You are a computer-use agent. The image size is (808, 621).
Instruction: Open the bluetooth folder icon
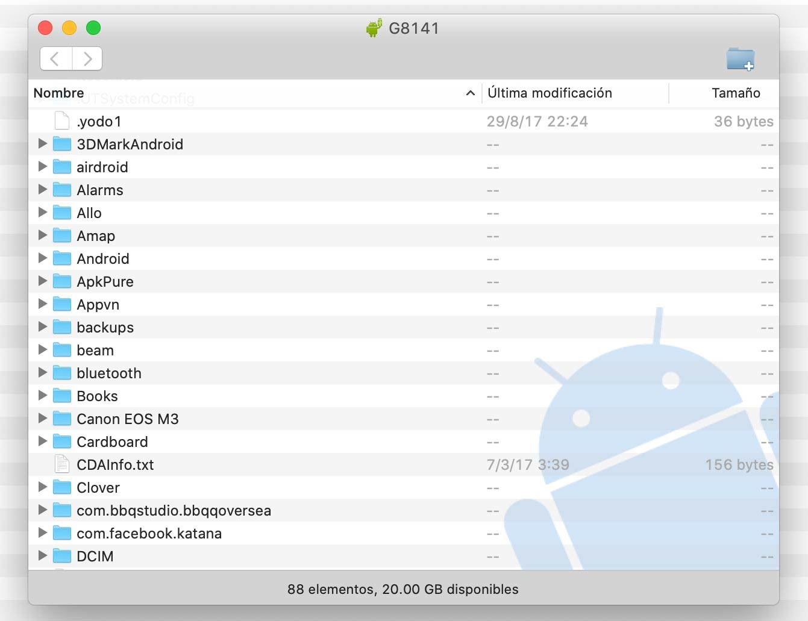click(63, 373)
